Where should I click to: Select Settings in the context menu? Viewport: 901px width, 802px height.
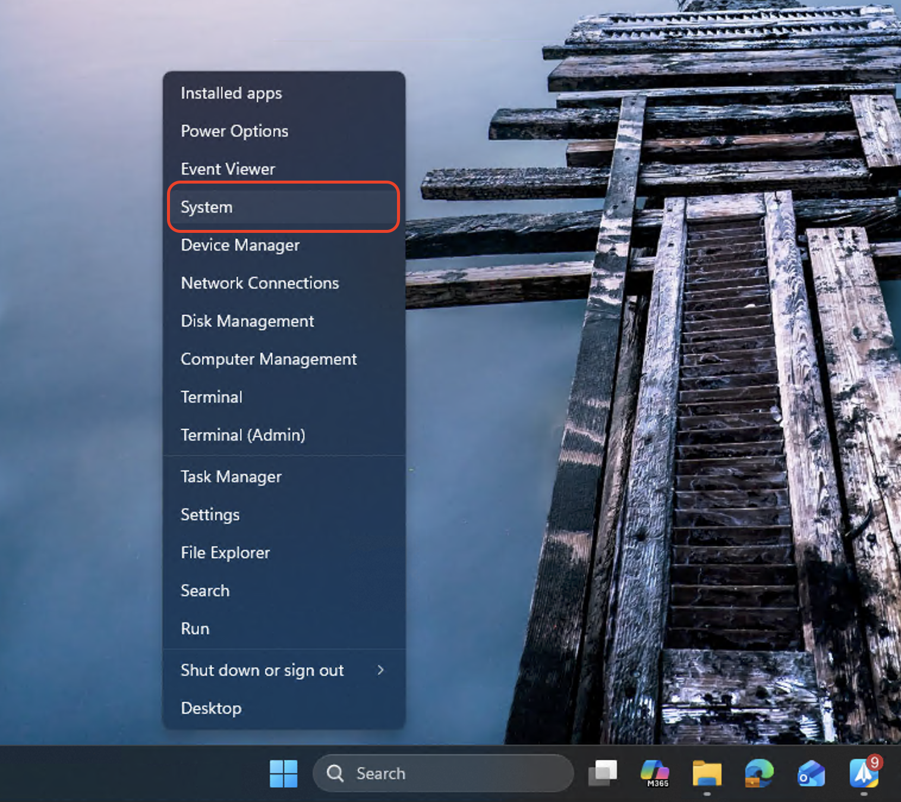284,515
